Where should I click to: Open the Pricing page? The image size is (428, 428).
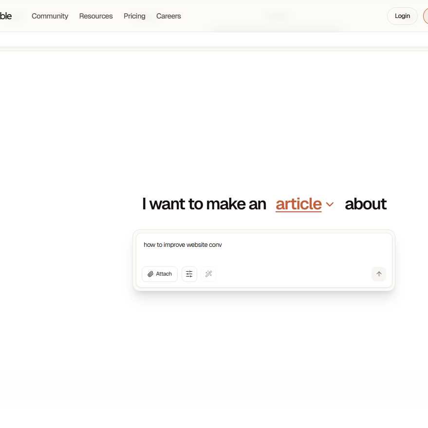point(134,16)
